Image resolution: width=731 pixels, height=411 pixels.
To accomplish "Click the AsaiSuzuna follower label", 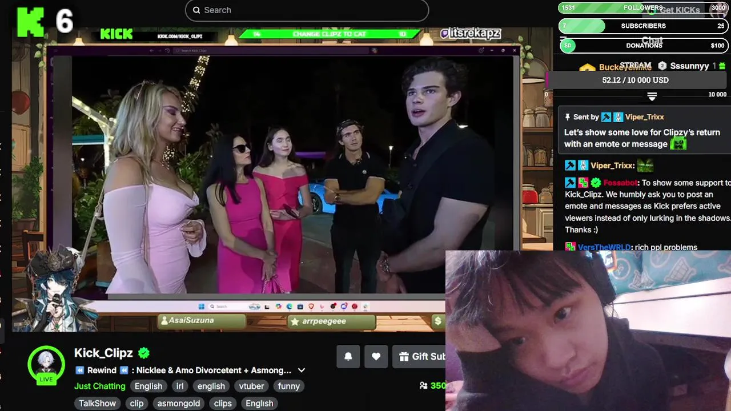I will tap(202, 321).
